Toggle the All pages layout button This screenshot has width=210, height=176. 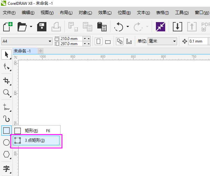[120, 41]
